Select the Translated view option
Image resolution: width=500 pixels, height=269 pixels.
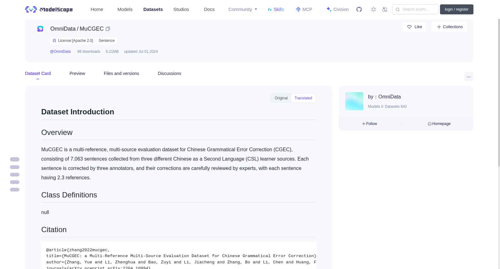303,98
